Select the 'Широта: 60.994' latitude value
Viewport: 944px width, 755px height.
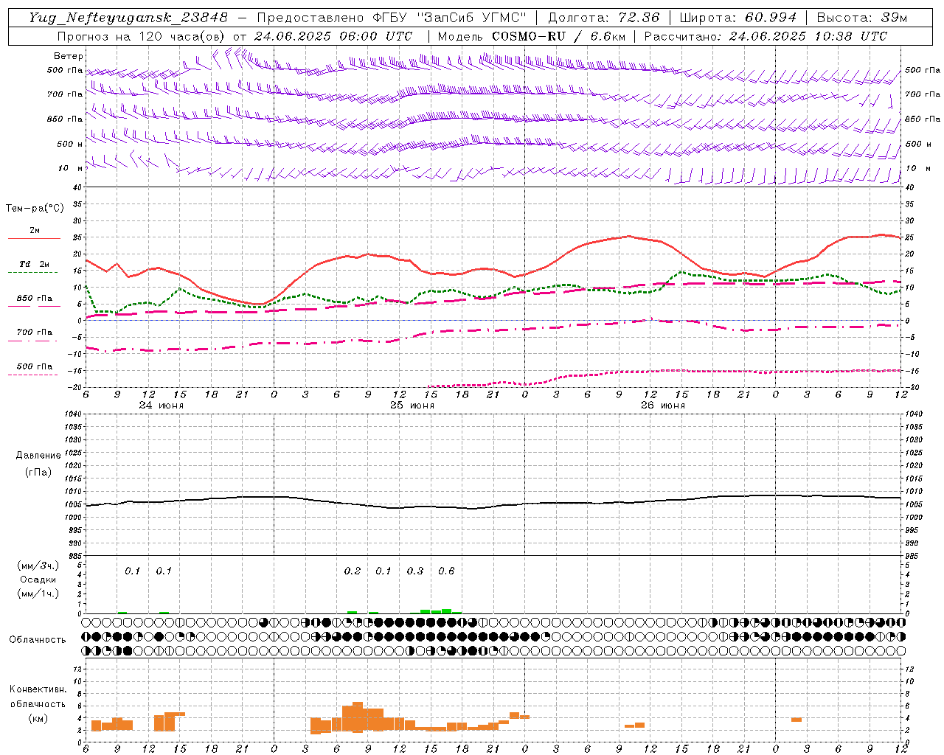(738, 17)
